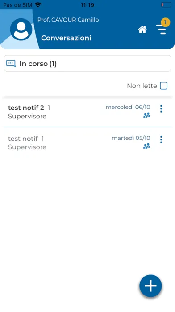Click the Non lette label

(142, 86)
